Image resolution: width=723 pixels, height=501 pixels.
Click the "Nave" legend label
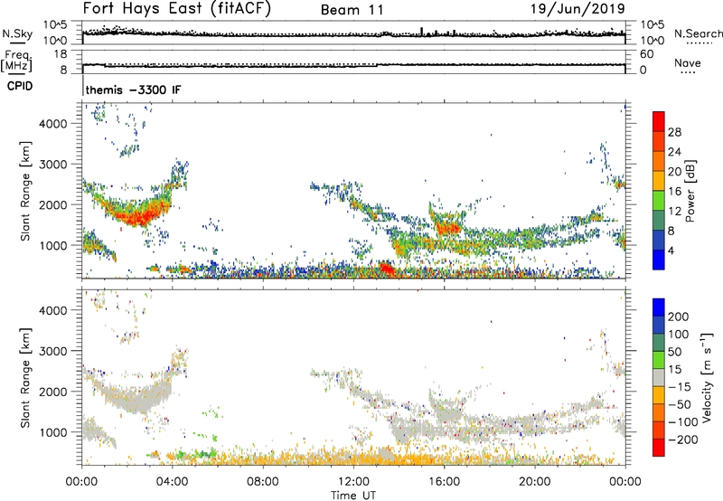[x=688, y=62]
